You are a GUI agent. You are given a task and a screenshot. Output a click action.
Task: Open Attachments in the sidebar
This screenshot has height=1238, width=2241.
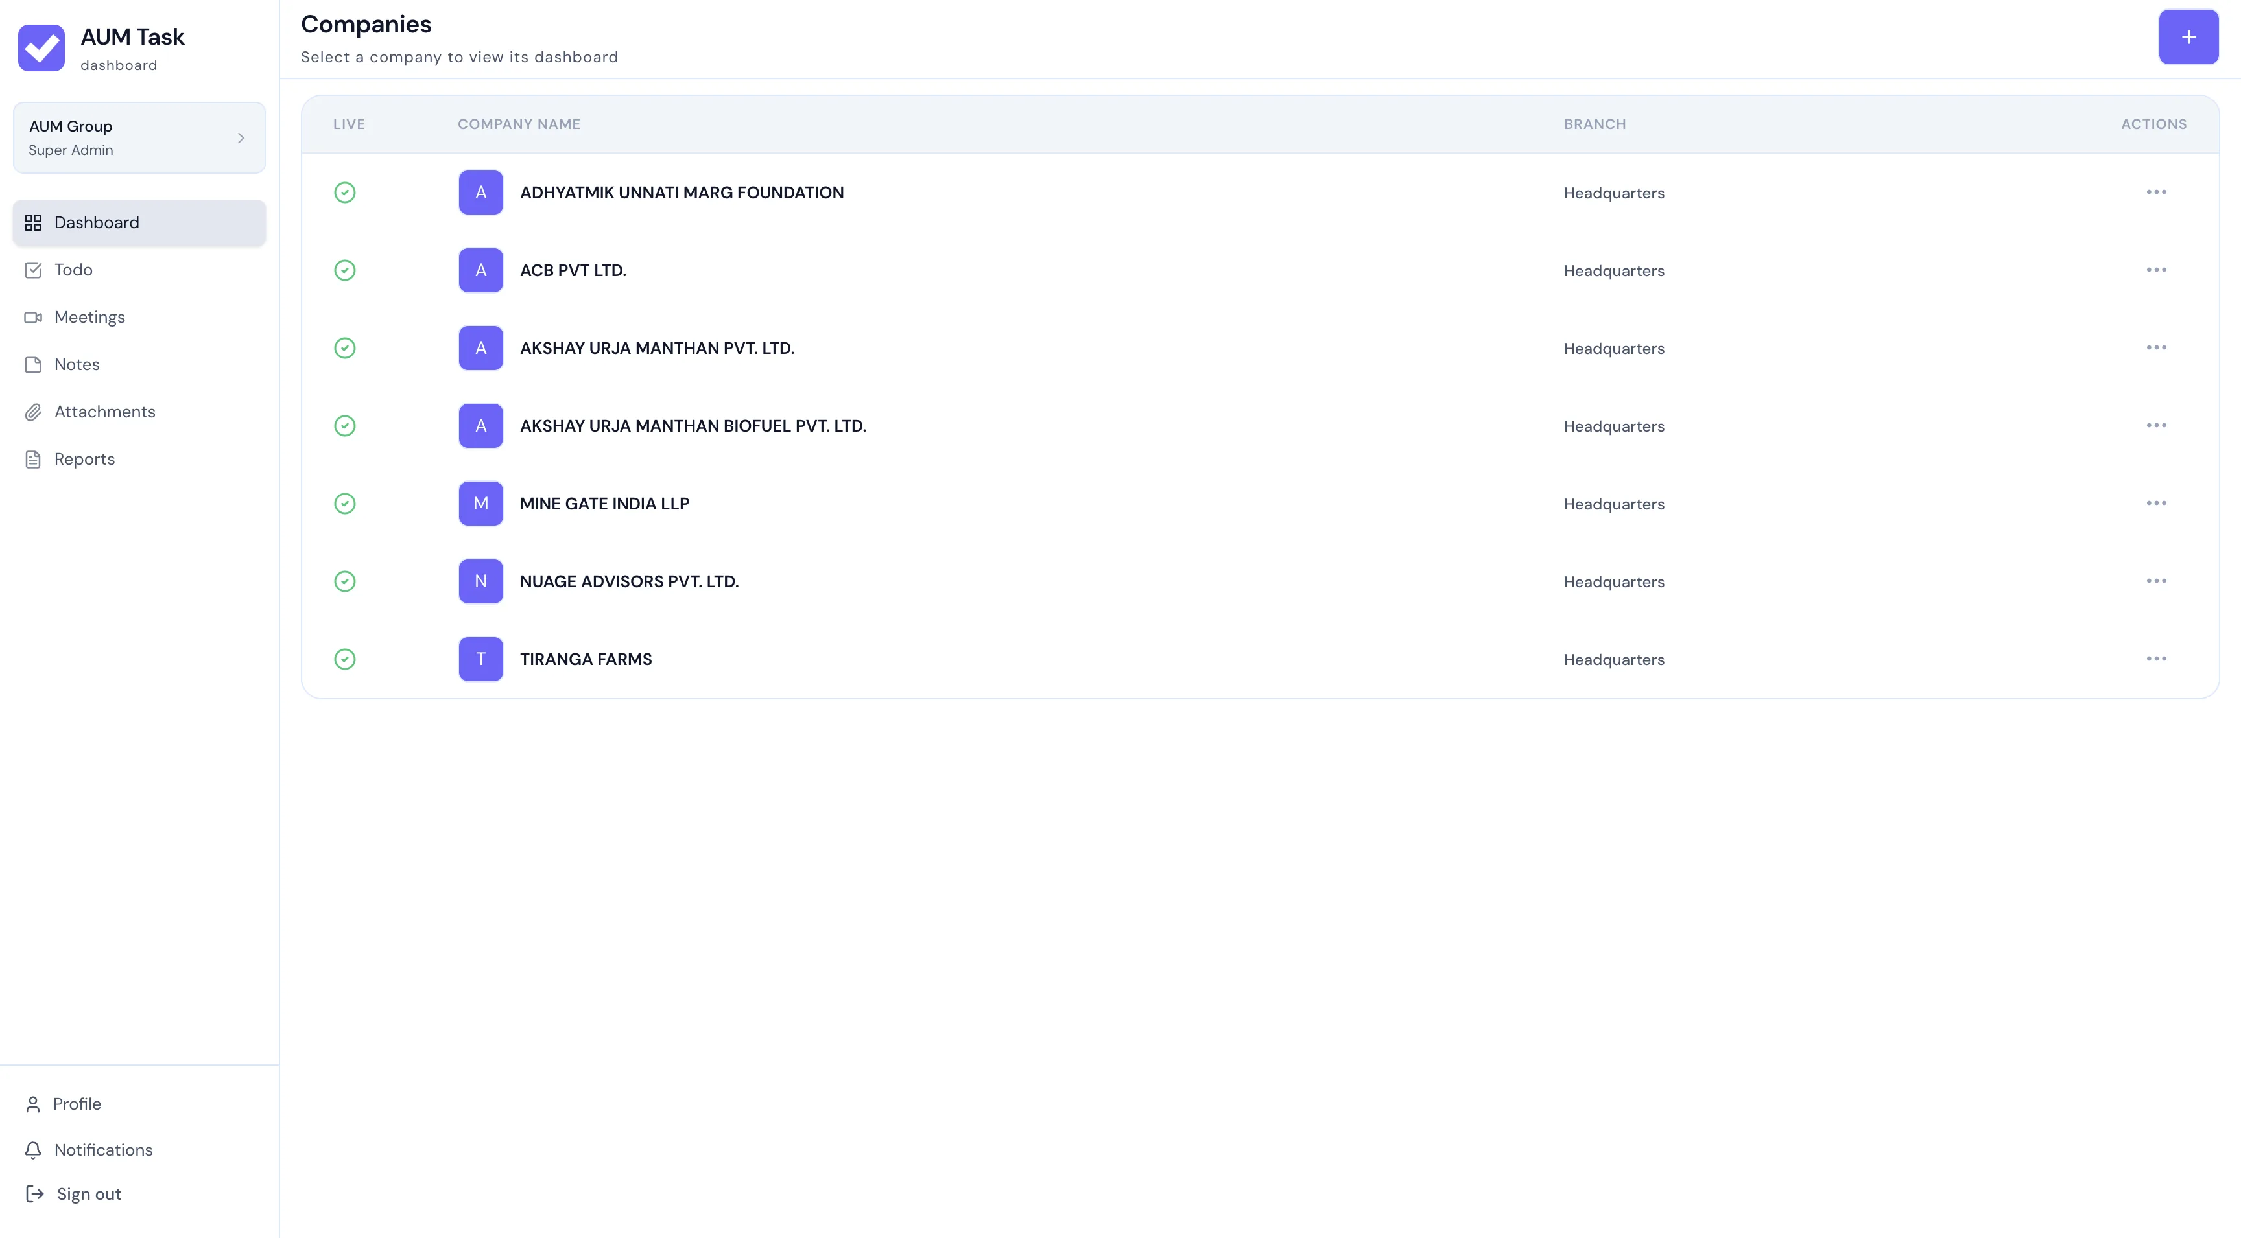point(139,412)
